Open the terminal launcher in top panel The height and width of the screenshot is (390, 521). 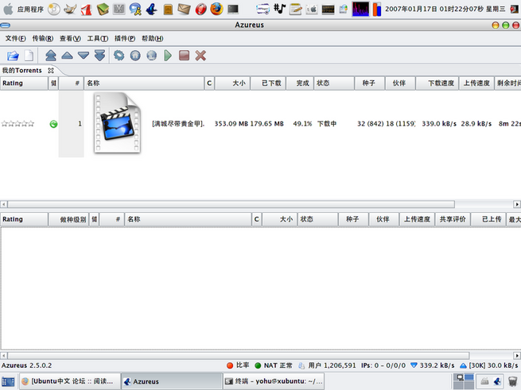pos(233,9)
